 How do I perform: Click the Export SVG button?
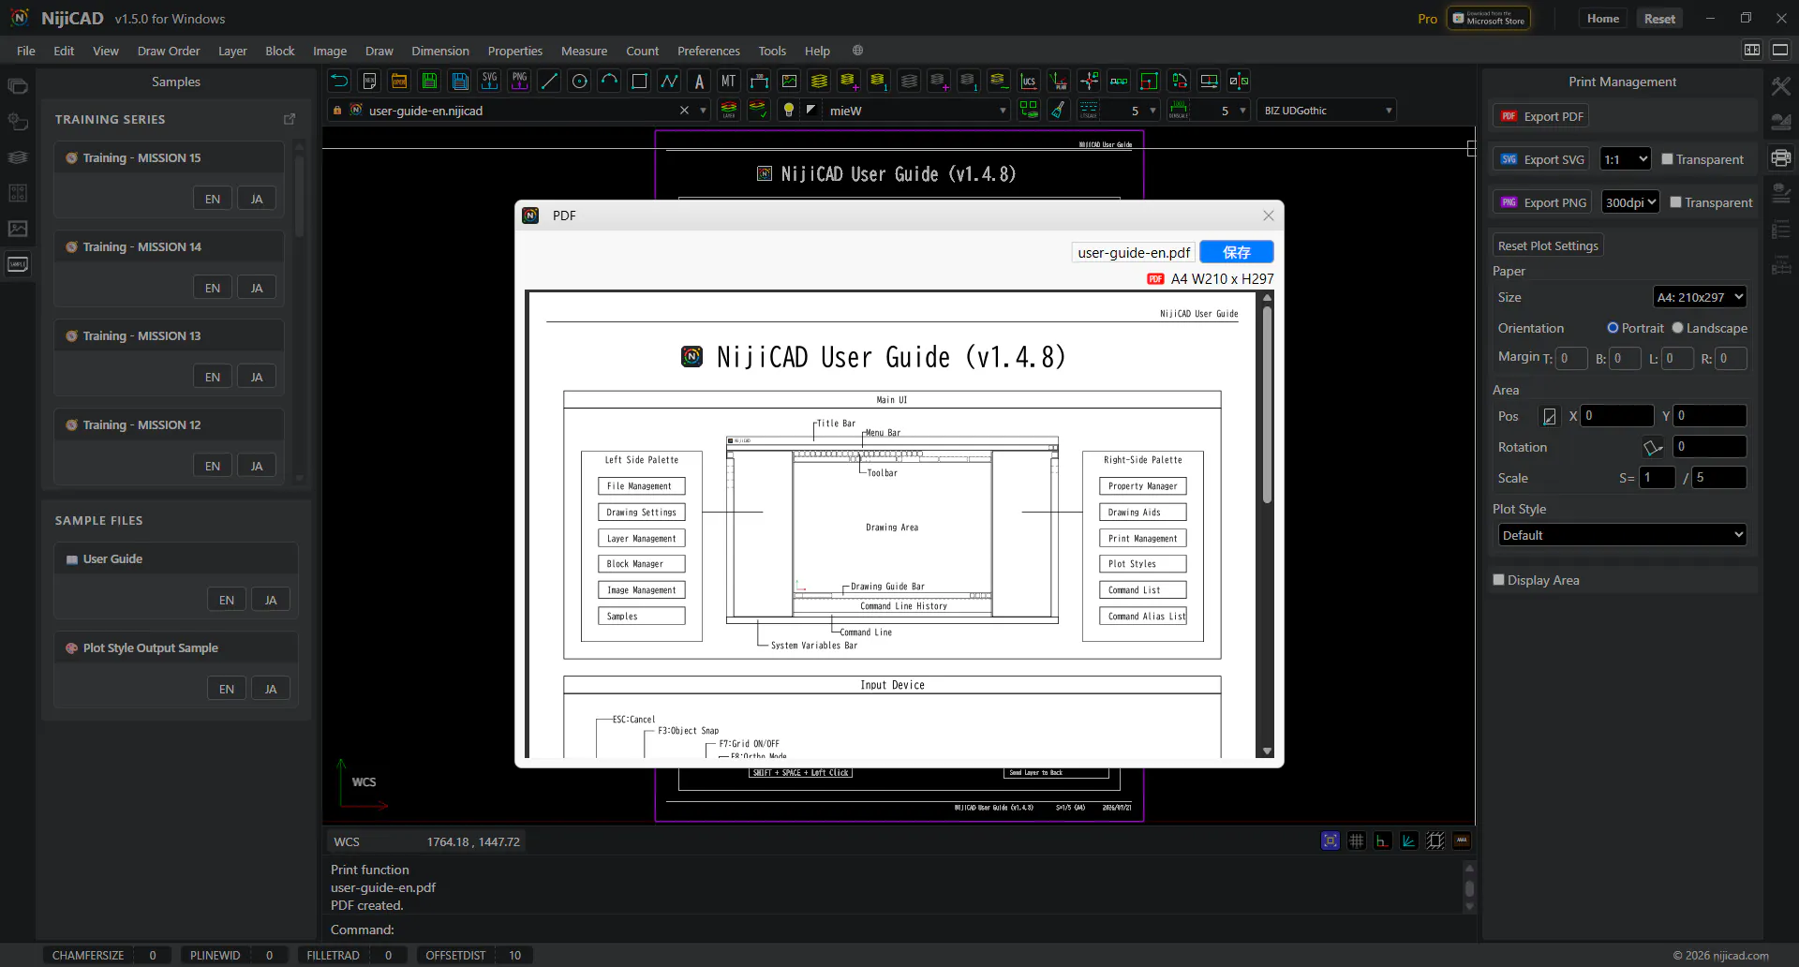coord(1542,159)
